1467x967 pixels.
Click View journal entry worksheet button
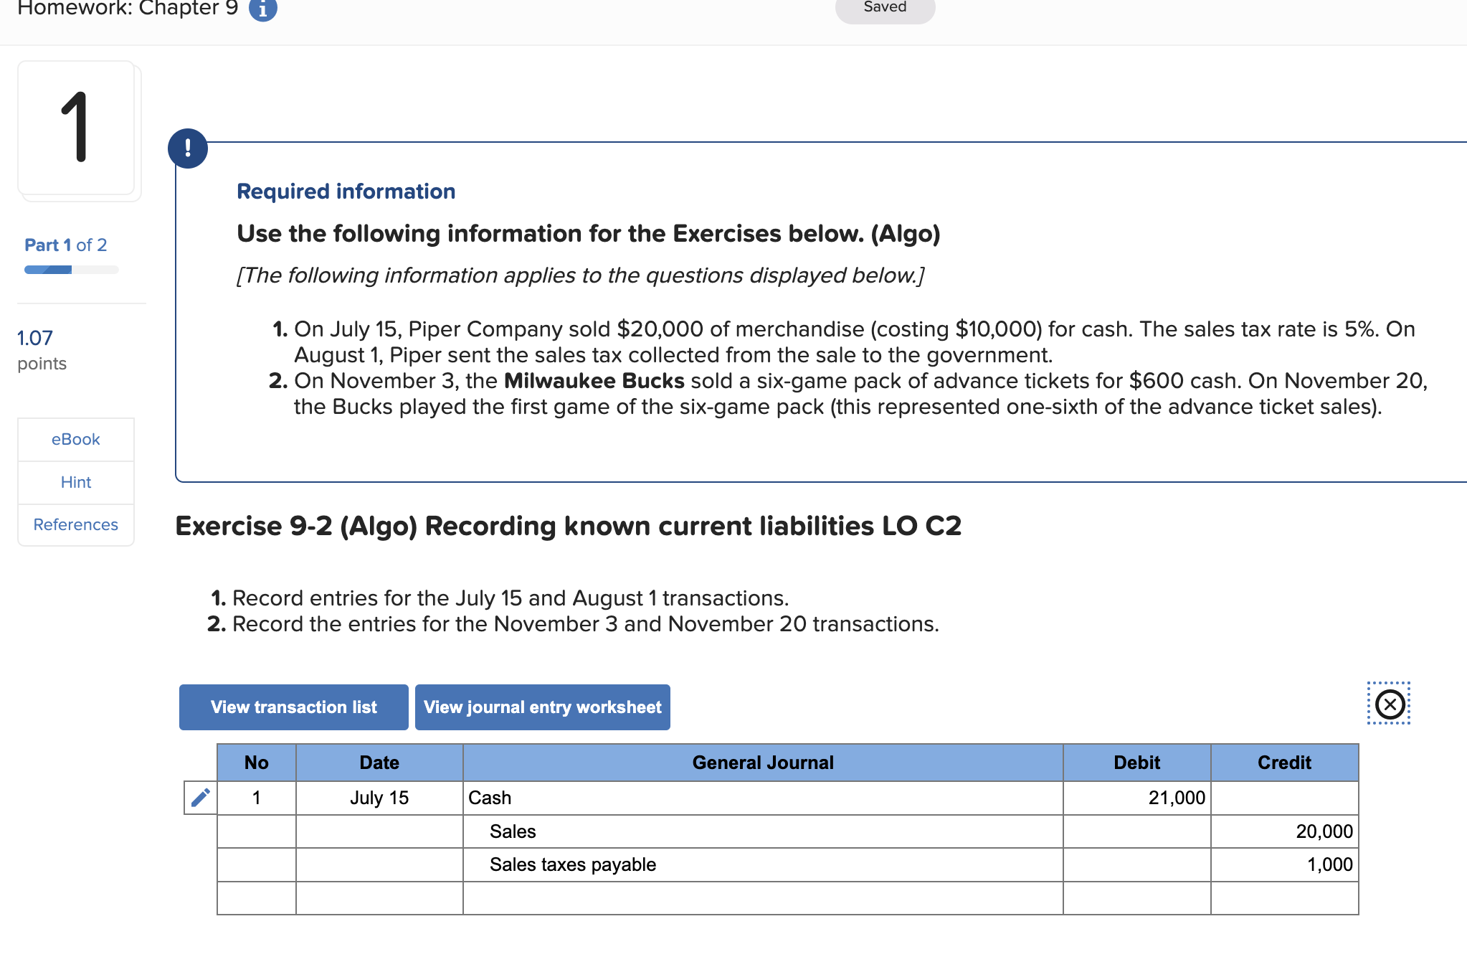click(543, 707)
